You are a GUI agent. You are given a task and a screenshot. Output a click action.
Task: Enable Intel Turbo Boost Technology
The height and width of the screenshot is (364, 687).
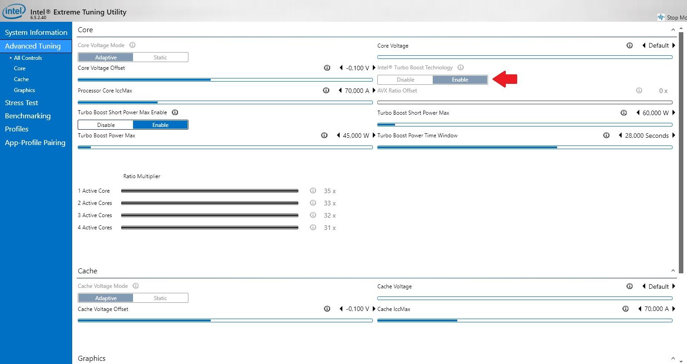pyautogui.click(x=460, y=80)
